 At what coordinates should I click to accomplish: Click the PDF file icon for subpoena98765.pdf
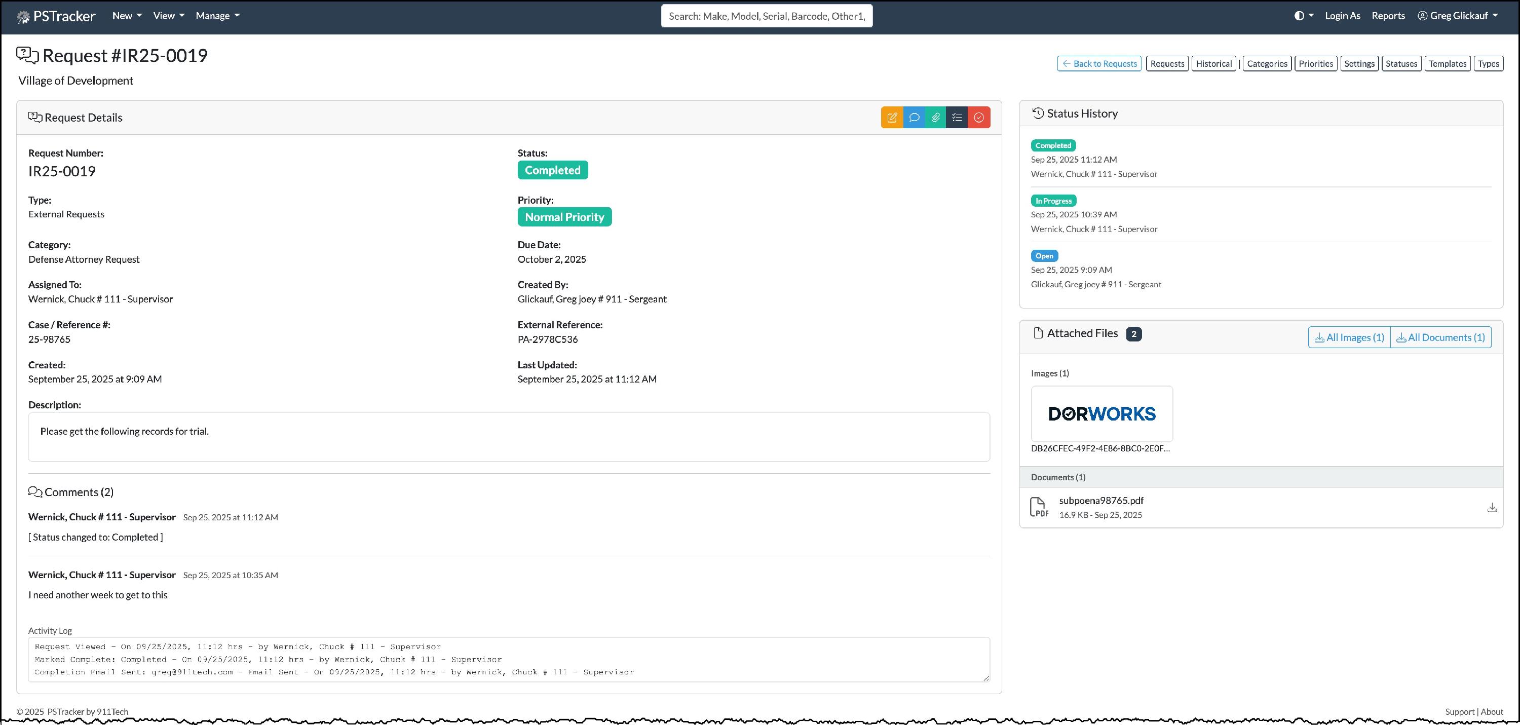coord(1039,507)
